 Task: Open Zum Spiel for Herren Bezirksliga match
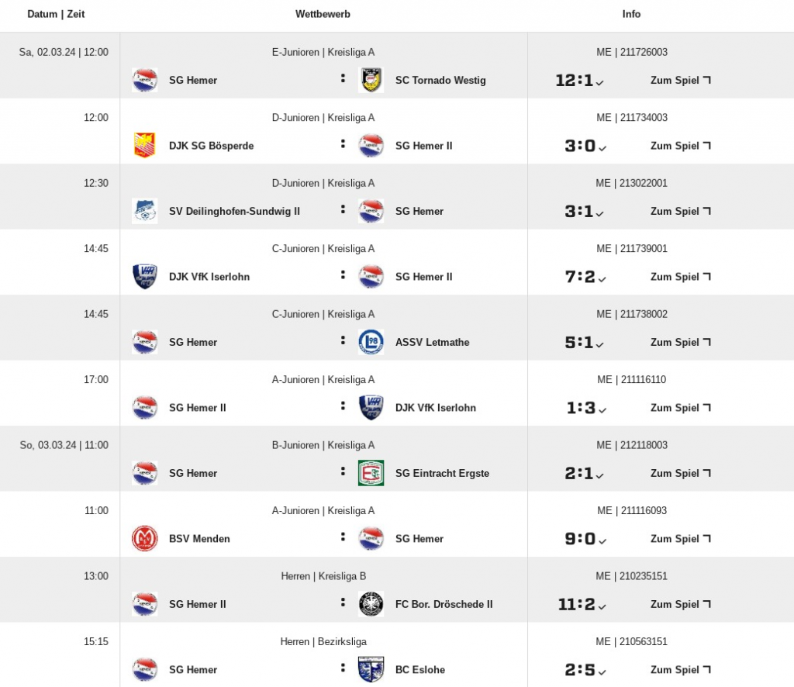pos(680,669)
